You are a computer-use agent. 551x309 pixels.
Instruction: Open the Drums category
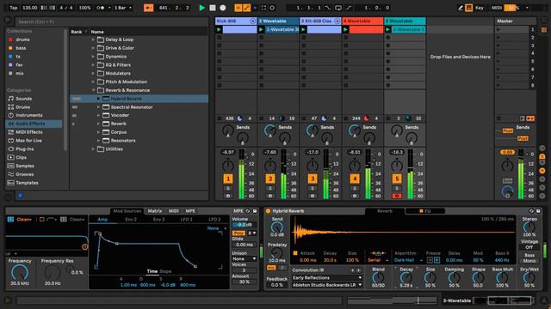point(22,107)
